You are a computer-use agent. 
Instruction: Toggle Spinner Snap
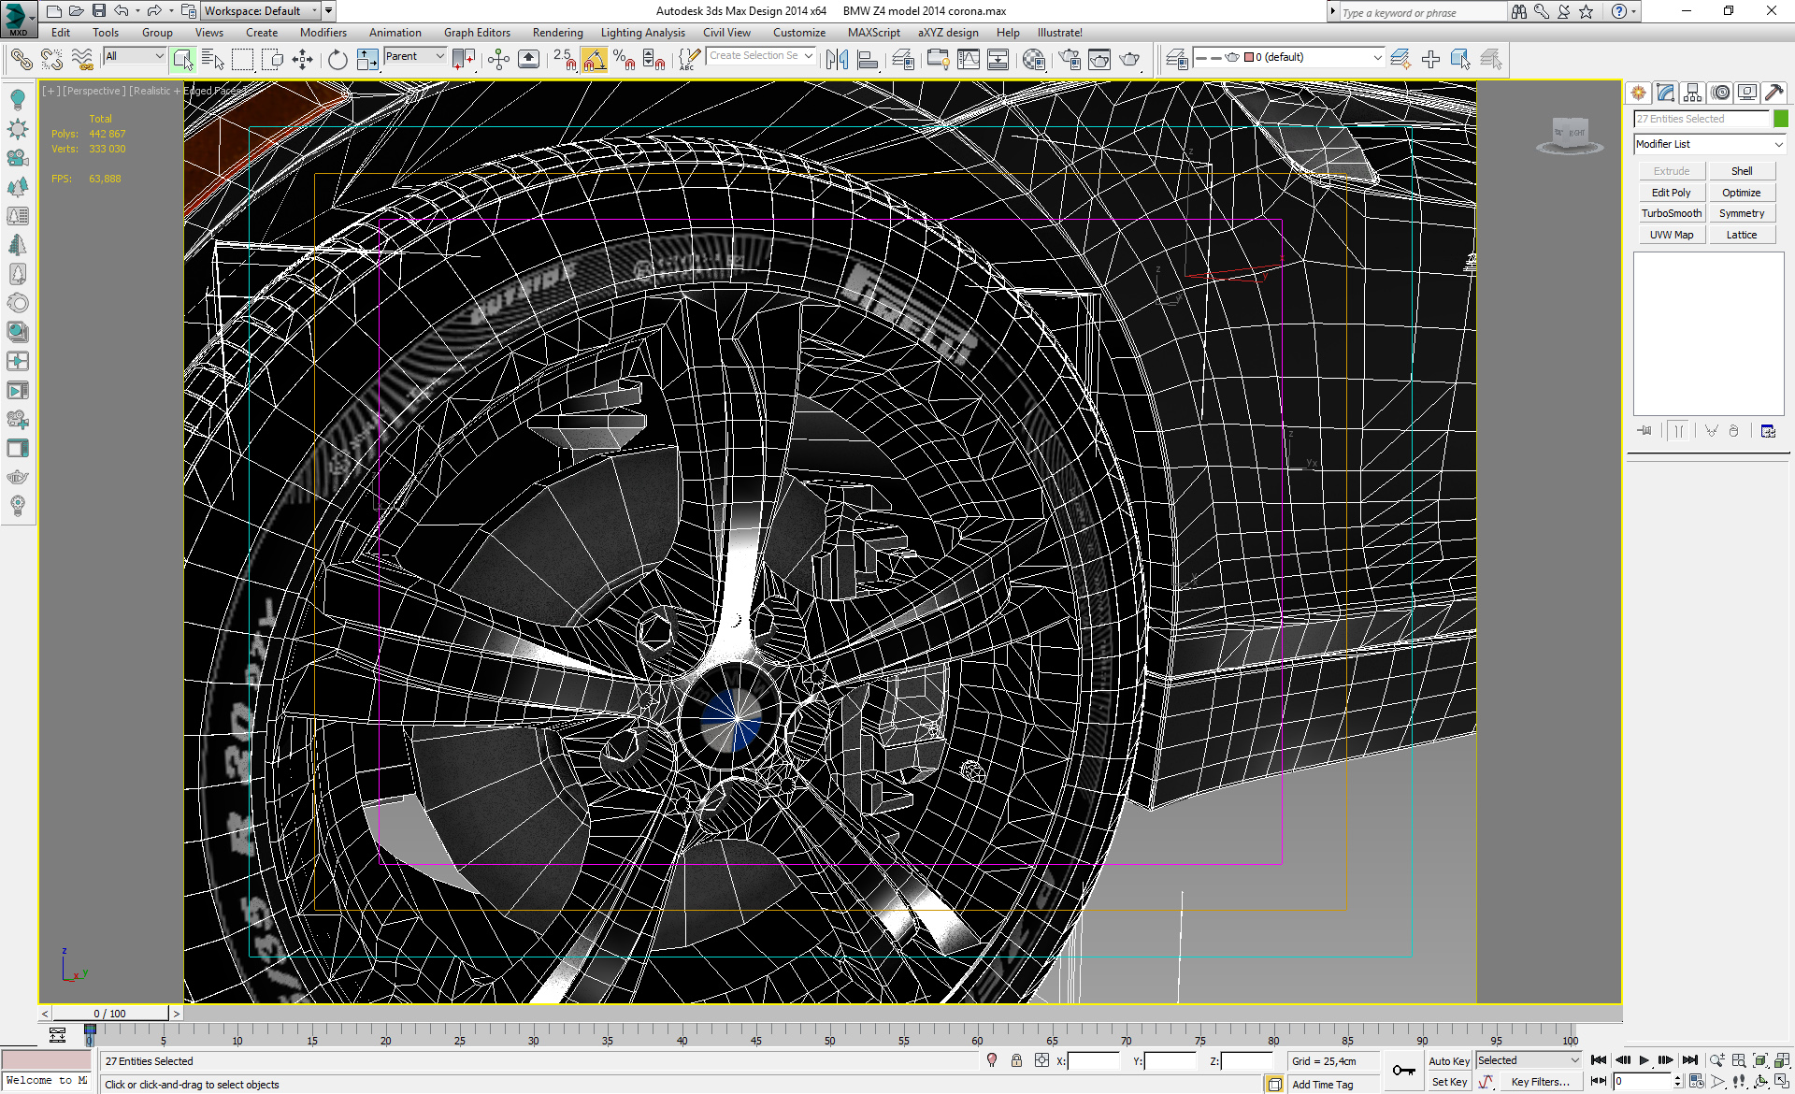pyautogui.click(x=654, y=60)
